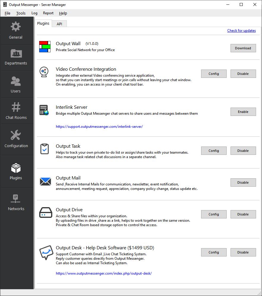262x296 pixels.
Task: Click the Output Wall plugin icon
Action: (x=45, y=47)
